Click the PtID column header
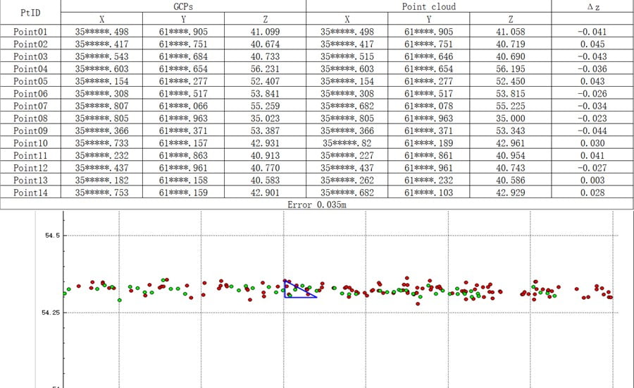This screenshot has width=634, height=388. (30, 13)
